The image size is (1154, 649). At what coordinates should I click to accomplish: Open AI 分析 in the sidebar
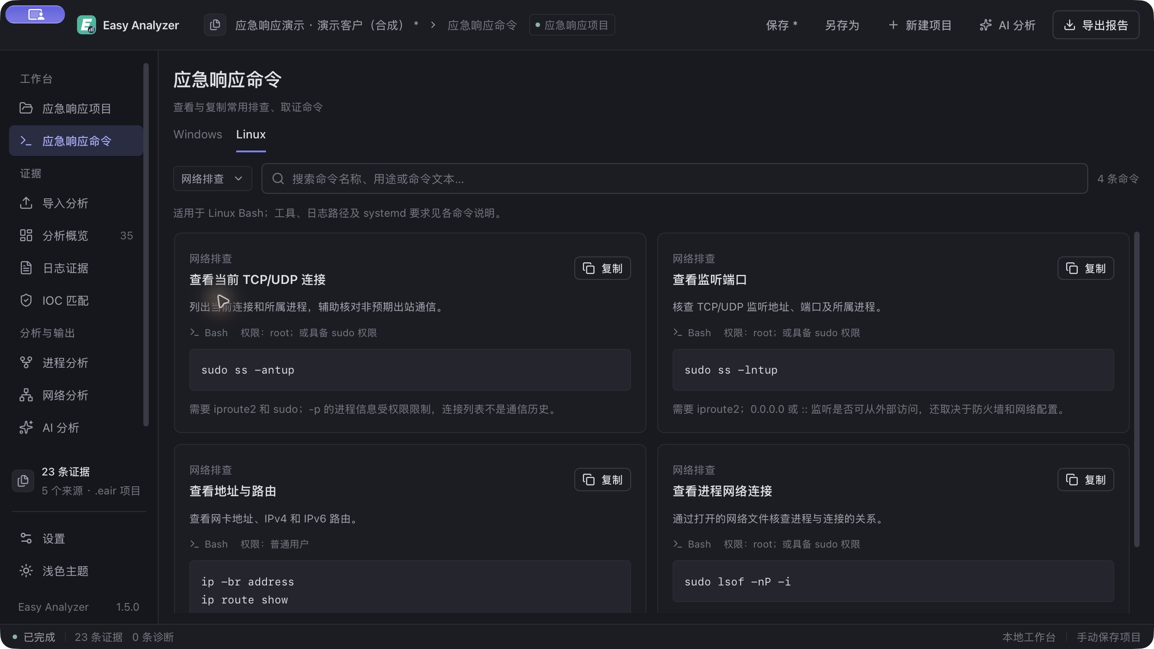(x=76, y=428)
